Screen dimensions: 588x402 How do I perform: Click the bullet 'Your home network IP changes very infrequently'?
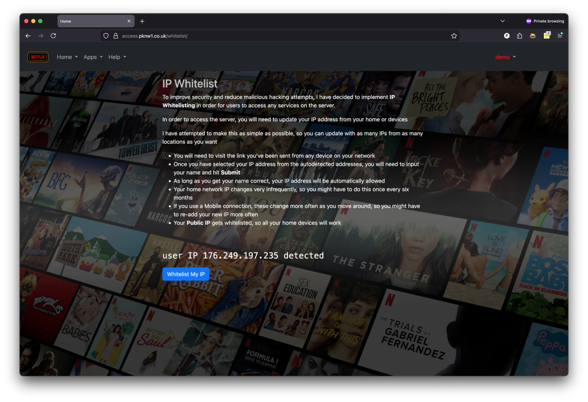point(291,193)
